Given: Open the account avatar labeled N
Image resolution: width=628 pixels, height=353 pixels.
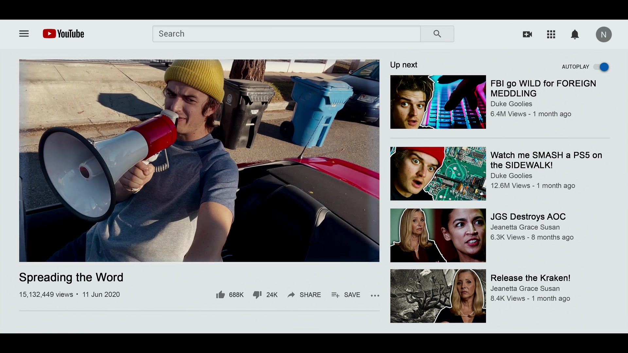Looking at the screenshot, I should [x=603, y=34].
